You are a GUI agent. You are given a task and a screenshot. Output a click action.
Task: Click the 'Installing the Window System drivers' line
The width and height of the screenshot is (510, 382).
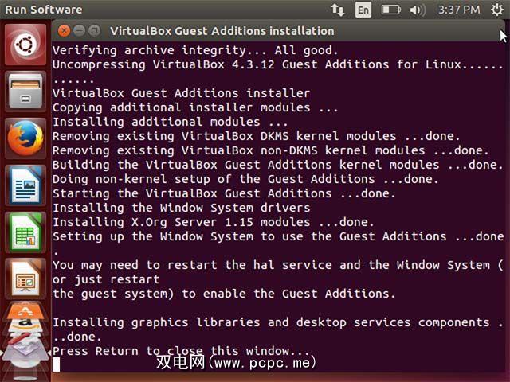point(181,208)
